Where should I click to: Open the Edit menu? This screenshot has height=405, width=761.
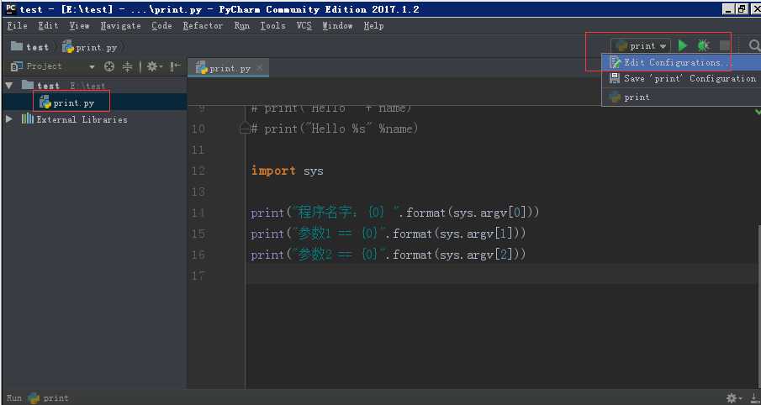coord(48,26)
